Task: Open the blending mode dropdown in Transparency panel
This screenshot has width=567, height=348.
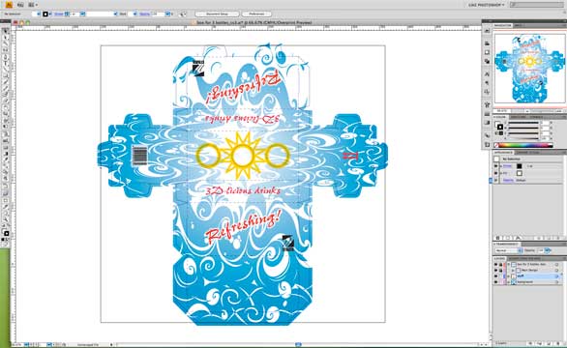Action: pyautogui.click(x=509, y=250)
